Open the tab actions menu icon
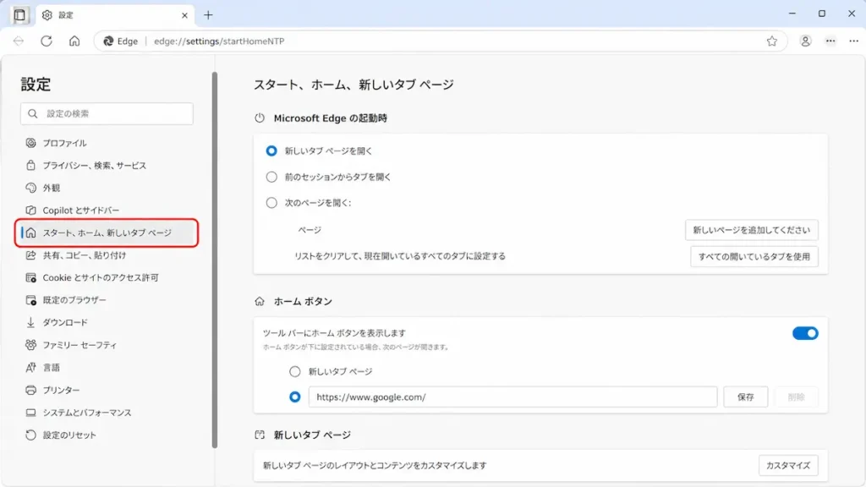This screenshot has height=487, width=866. (x=20, y=15)
